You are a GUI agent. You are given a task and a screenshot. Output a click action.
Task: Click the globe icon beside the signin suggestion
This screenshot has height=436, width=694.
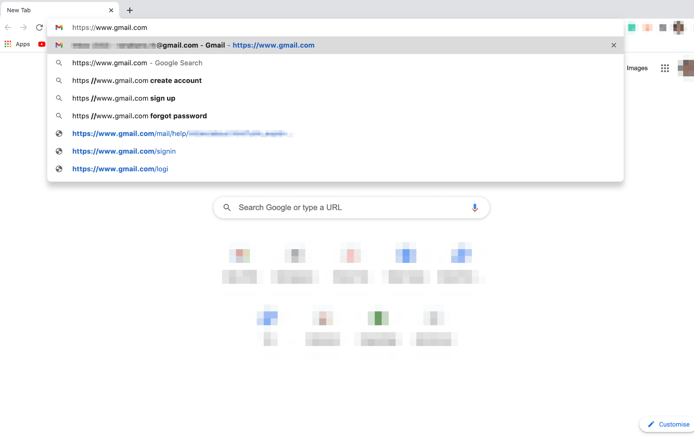[59, 151]
